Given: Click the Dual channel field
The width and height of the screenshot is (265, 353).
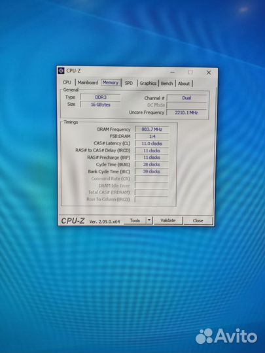Looking at the screenshot, I should tap(186, 98).
